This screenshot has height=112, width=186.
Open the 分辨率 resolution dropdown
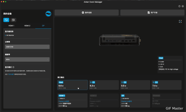click(27, 47)
